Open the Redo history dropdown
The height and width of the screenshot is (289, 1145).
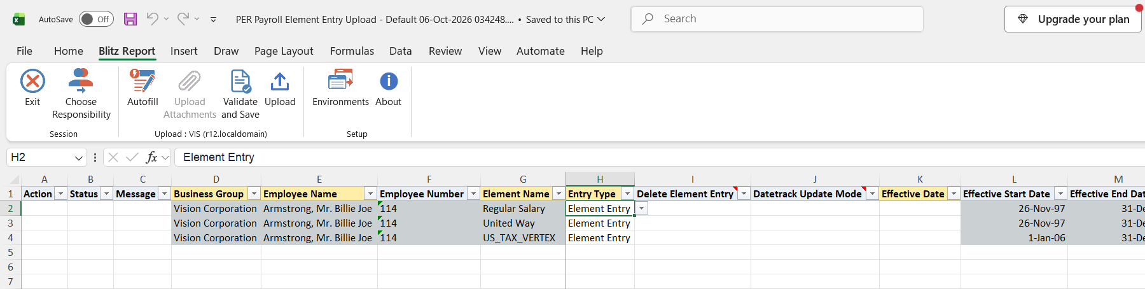197,19
